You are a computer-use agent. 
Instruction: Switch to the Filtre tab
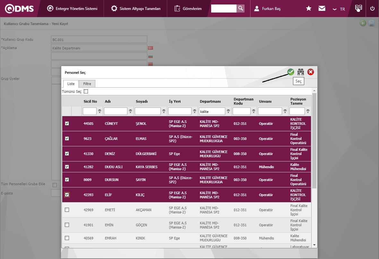(x=87, y=84)
